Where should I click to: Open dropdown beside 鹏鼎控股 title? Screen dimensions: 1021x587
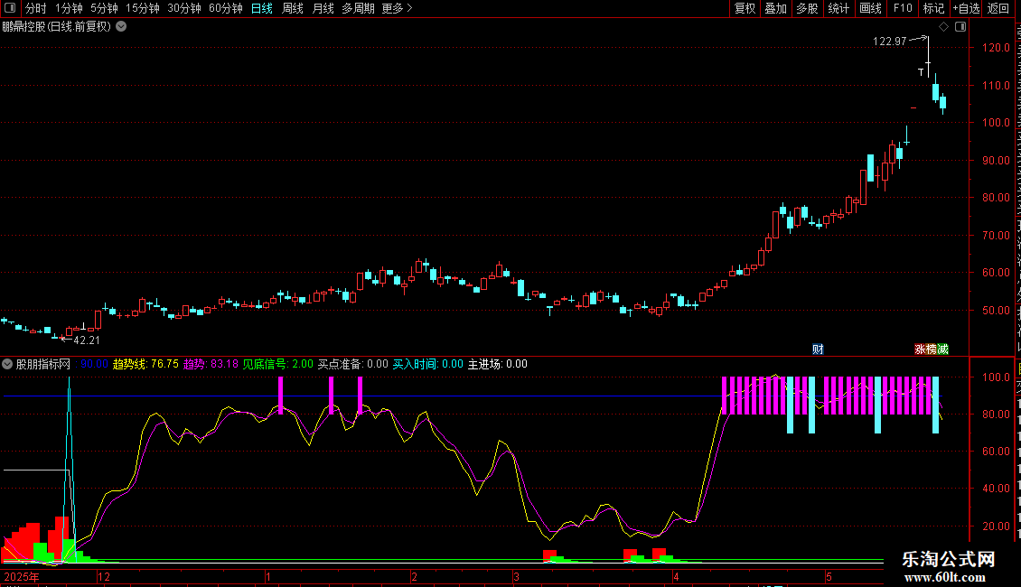click(121, 27)
